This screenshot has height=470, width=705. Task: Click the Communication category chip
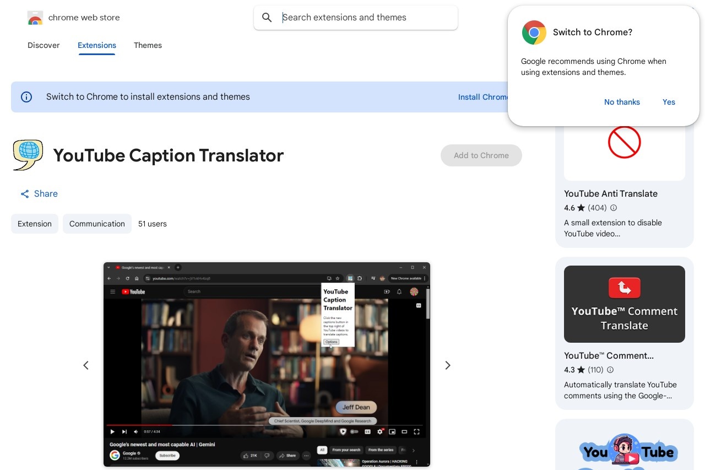coord(97,224)
